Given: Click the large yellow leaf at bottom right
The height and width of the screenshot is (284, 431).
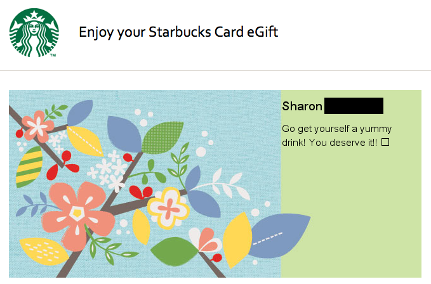Looking at the screenshot, I should coord(237,238).
